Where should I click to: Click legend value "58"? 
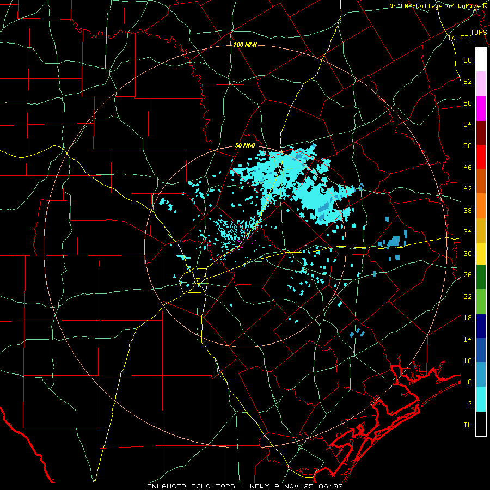(x=468, y=103)
